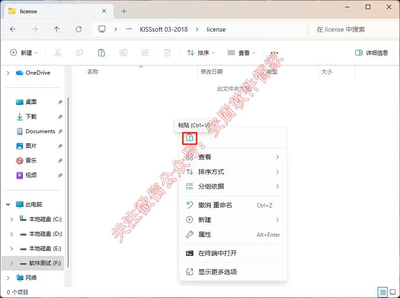400x298 pixels.
Task: Open 分组依据 submenu in context menu
Action: pyautogui.click(x=233, y=186)
